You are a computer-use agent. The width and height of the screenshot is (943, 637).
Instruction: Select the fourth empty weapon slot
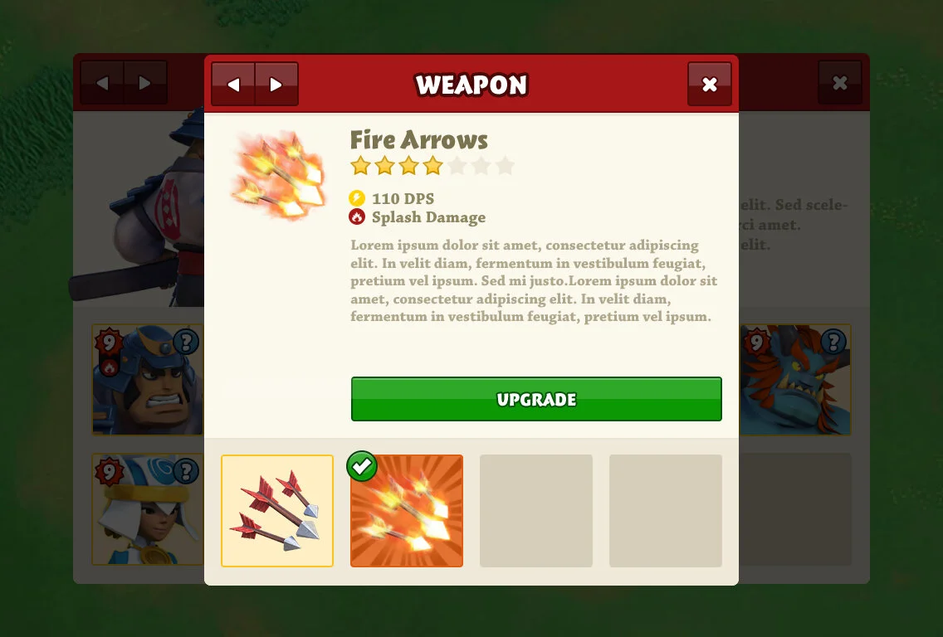[x=666, y=511]
